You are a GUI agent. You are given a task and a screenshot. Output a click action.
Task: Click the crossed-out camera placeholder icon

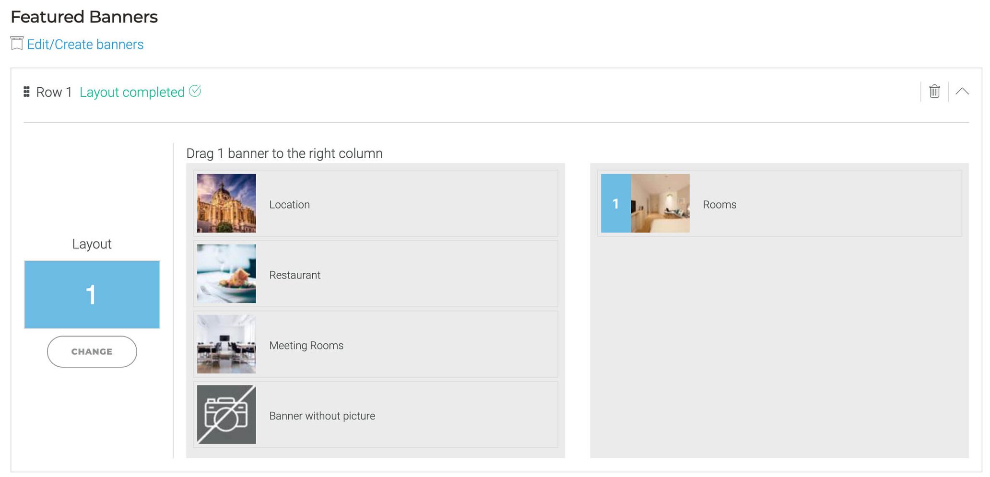[226, 415]
